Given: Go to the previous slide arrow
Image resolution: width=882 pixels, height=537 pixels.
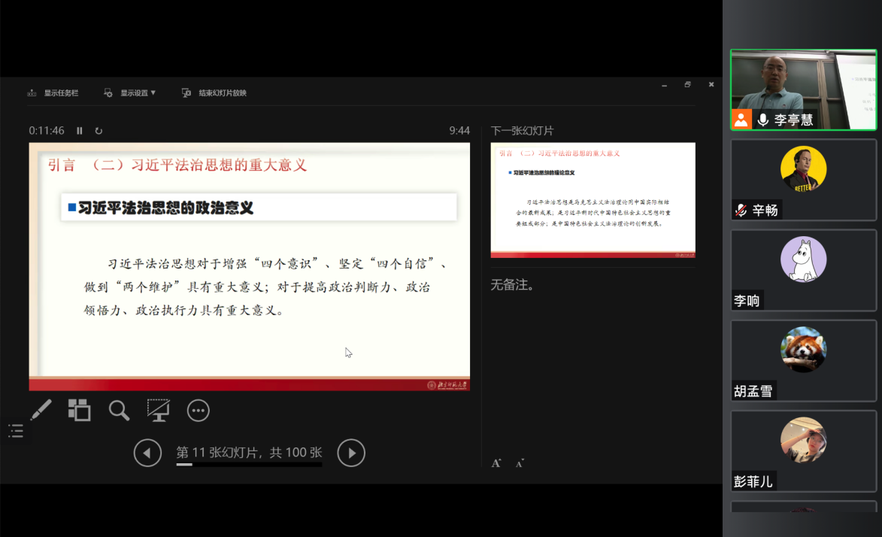Looking at the screenshot, I should pyautogui.click(x=147, y=453).
